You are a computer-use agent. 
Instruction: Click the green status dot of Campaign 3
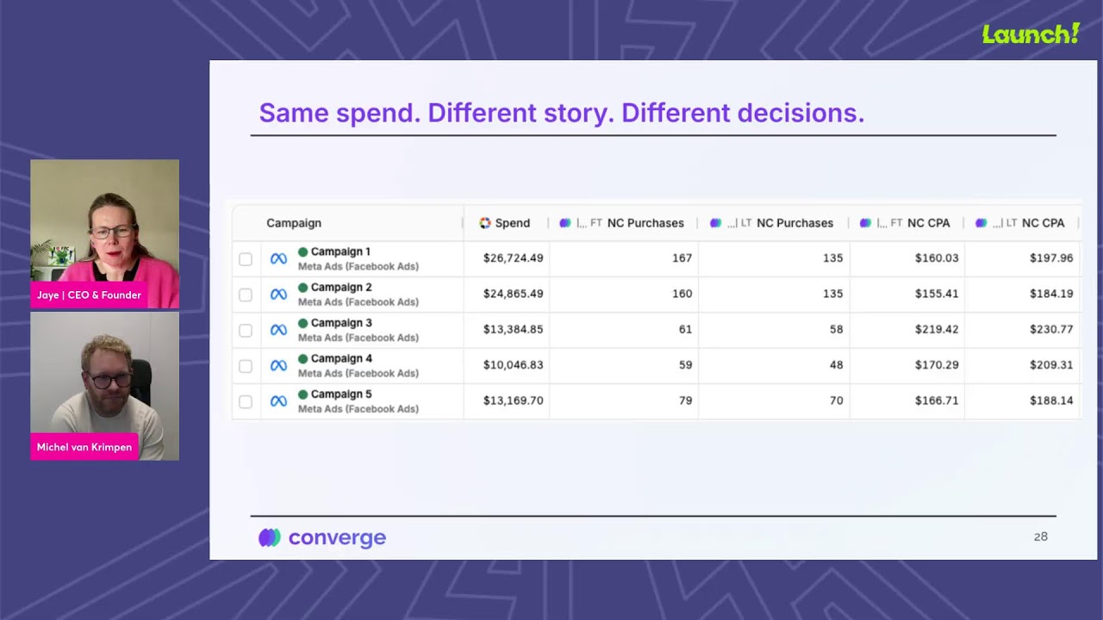[x=302, y=324]
